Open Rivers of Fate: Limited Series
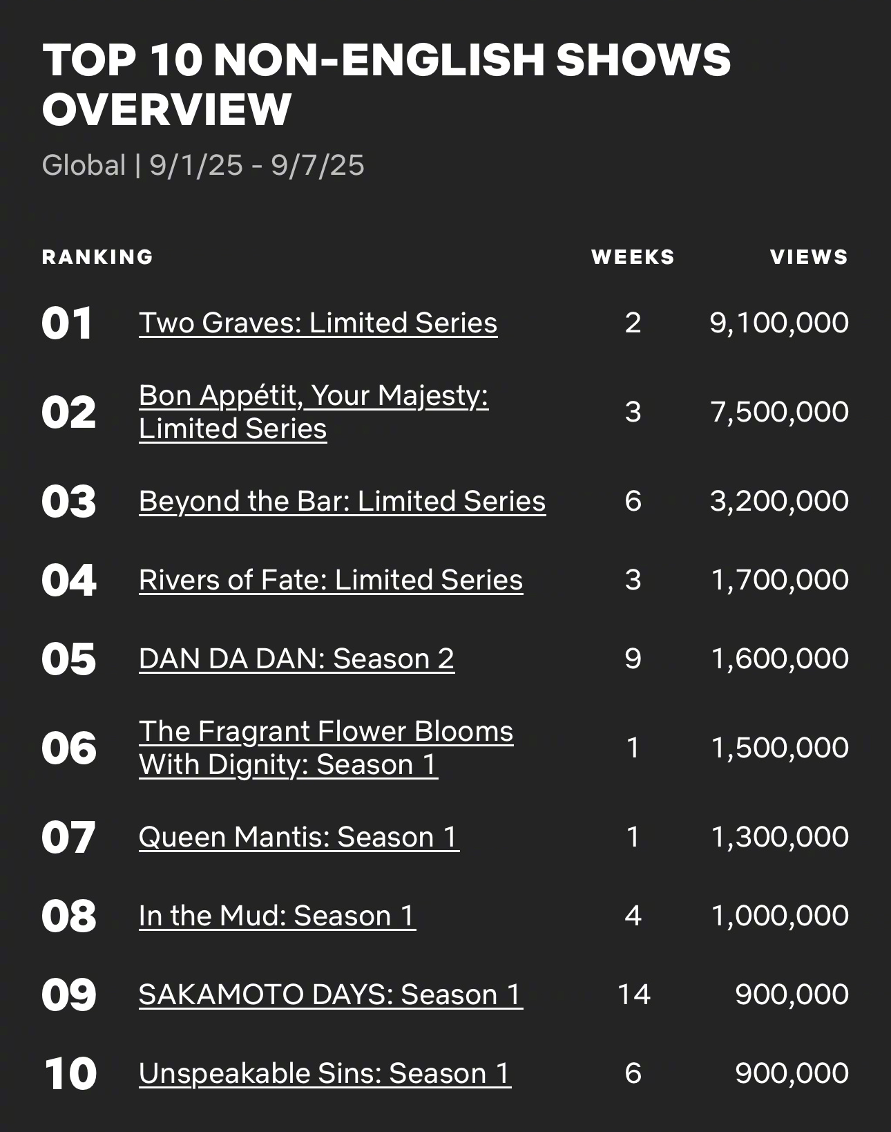Screen dimensions: 891x1132 pyautogui.click(x=331, y=580)
